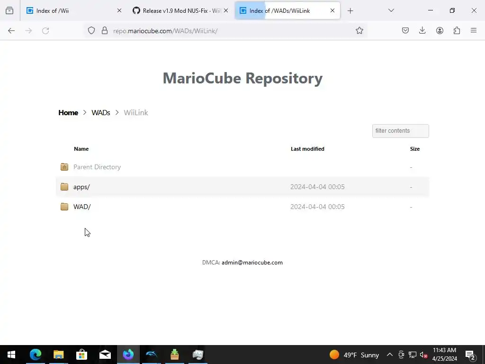Open weather widget 49°F Sunny
The image size is (485, 364).
(x=354, y=355)
